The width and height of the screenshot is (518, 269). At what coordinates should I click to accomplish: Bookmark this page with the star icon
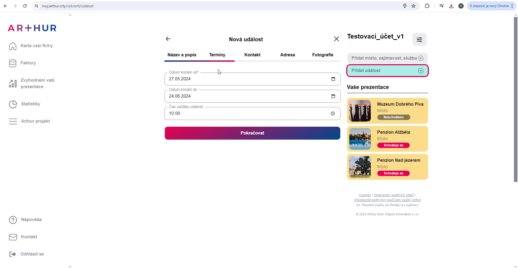413,6
